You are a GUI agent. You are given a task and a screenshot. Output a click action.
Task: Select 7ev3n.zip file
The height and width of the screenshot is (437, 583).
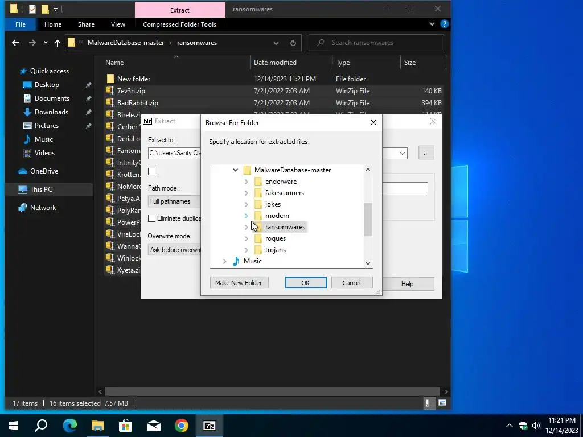(x=131, y=91)
